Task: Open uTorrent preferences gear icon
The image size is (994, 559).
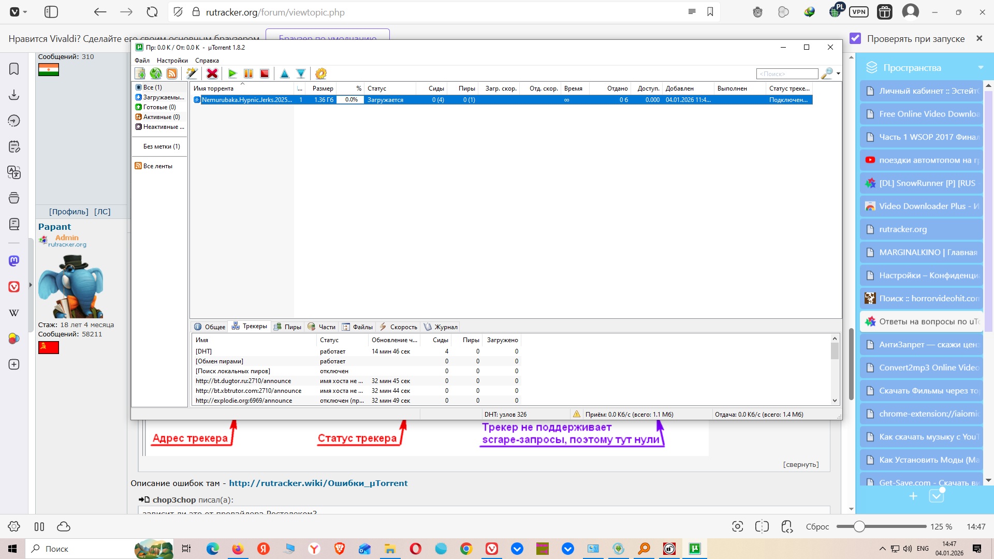Action: pyautogui.click(x=321, y=73)
